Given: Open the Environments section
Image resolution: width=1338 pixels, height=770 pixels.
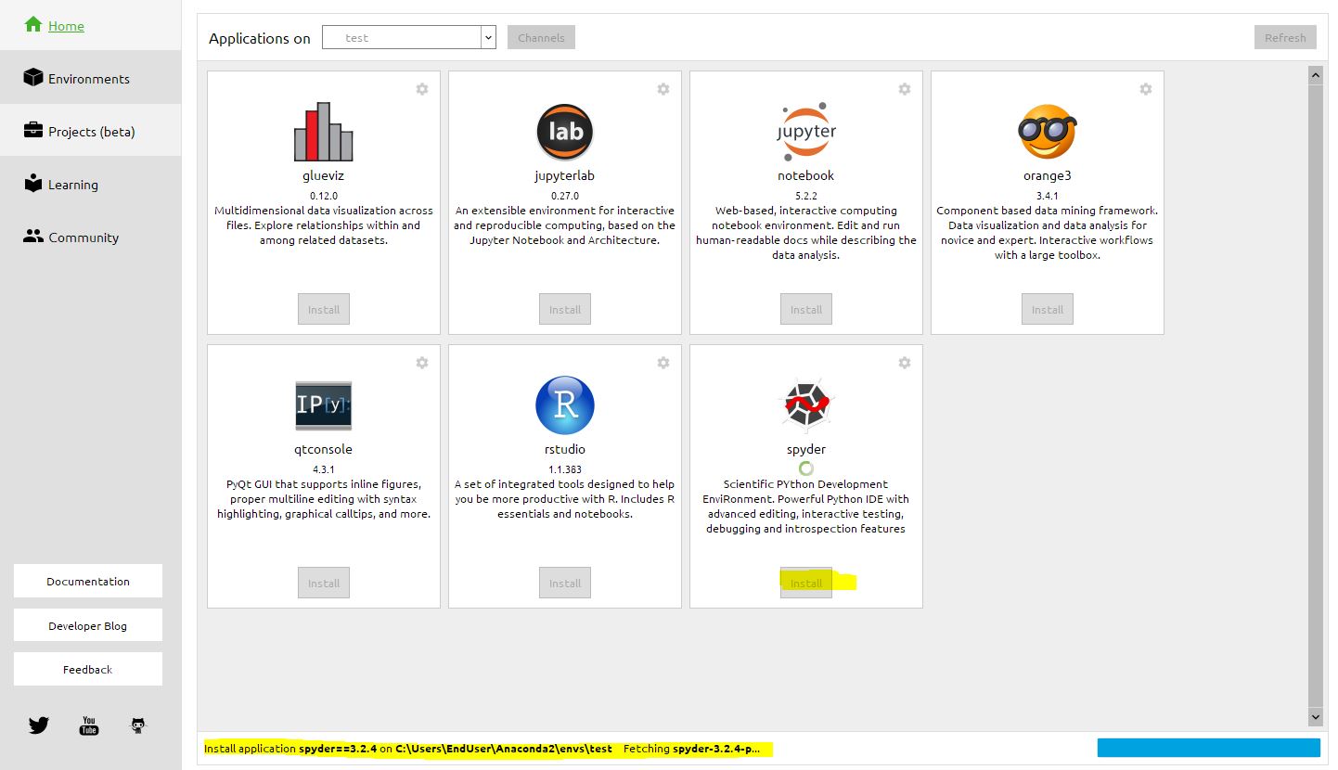Looking at the screenshot, I should pos(91,78).
